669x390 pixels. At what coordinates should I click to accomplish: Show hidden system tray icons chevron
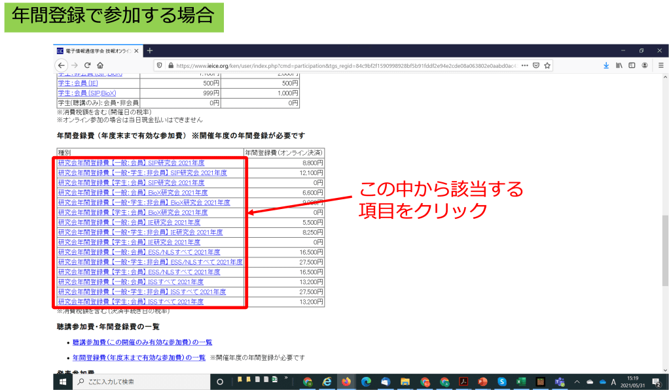pos(577,382)
